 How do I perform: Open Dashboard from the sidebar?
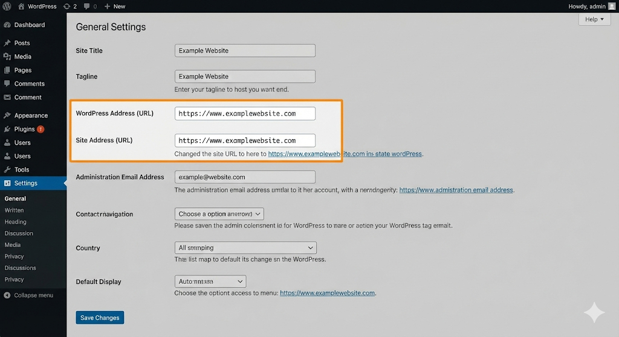[x=29, y=25]
